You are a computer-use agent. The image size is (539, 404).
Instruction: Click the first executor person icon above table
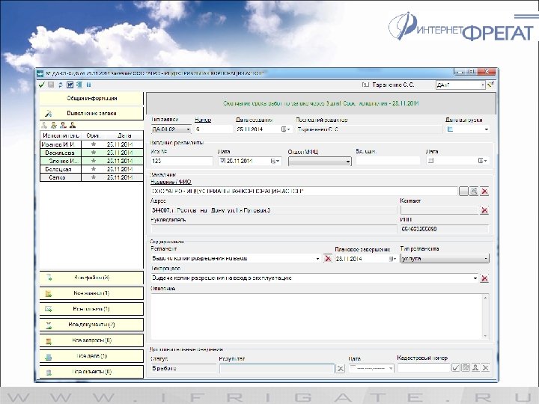pyautogui.click(x=45, y=125)
